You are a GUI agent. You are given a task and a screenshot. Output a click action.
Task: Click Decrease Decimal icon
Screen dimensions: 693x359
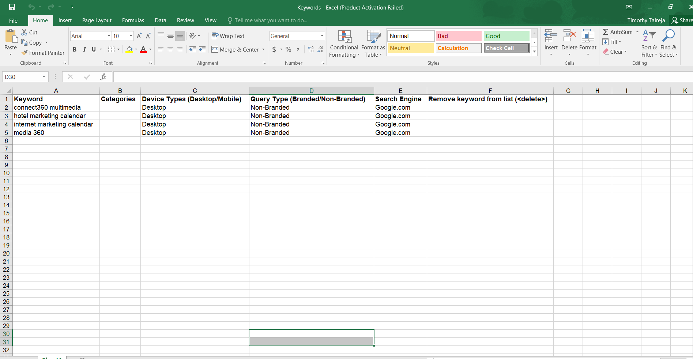(x=320, y=49)
